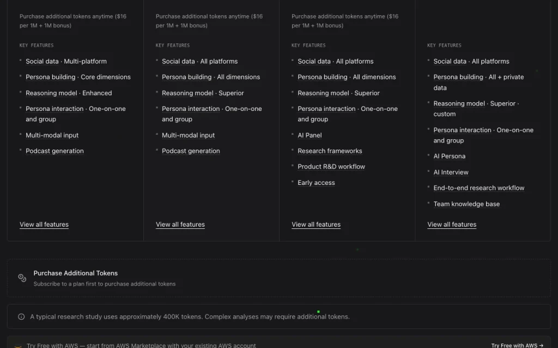Image resolution: width=558 pixels, height=348 pixels.
Task: Click the Purchase Additional Tokens heading
Action: 75,273
